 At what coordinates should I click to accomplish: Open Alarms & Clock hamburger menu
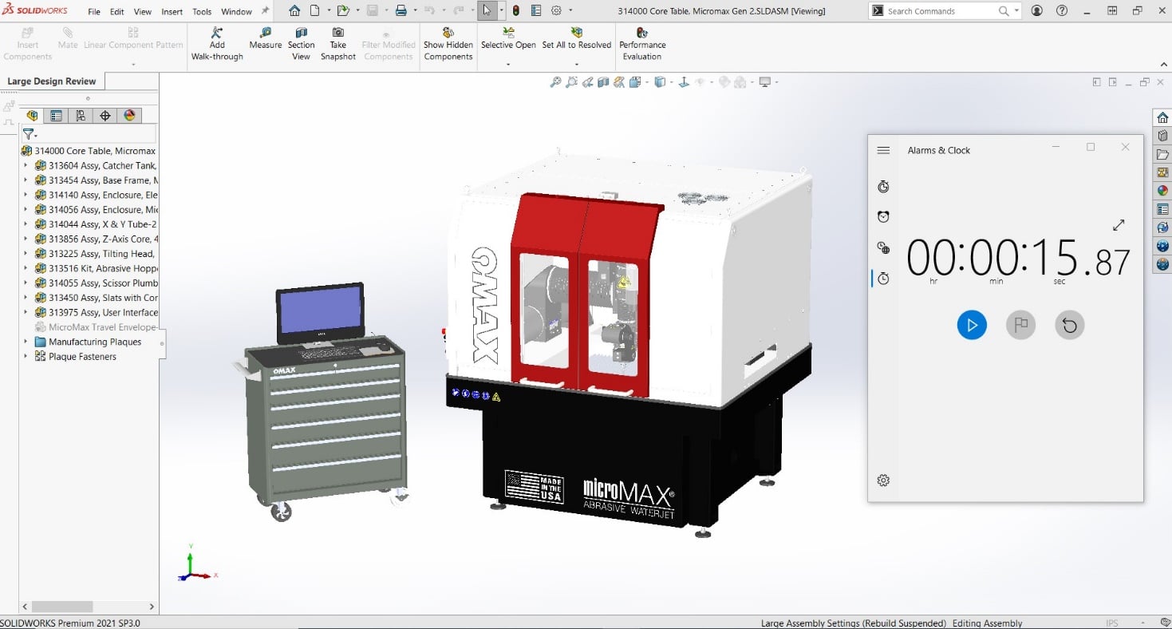click(x=883, y=150)
